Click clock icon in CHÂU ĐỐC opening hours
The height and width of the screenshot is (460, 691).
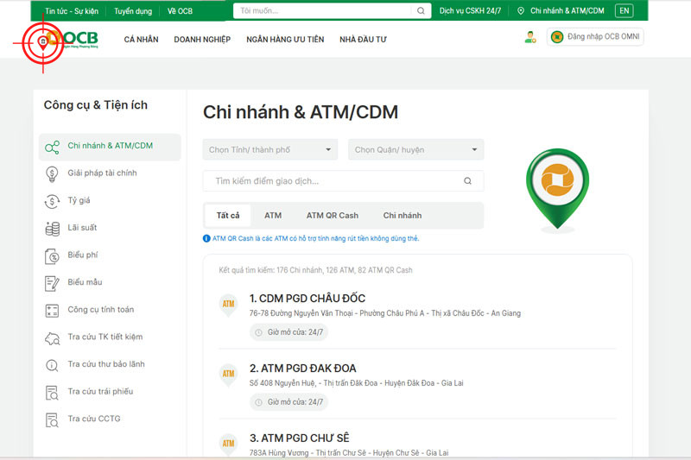tap(258, 332)
